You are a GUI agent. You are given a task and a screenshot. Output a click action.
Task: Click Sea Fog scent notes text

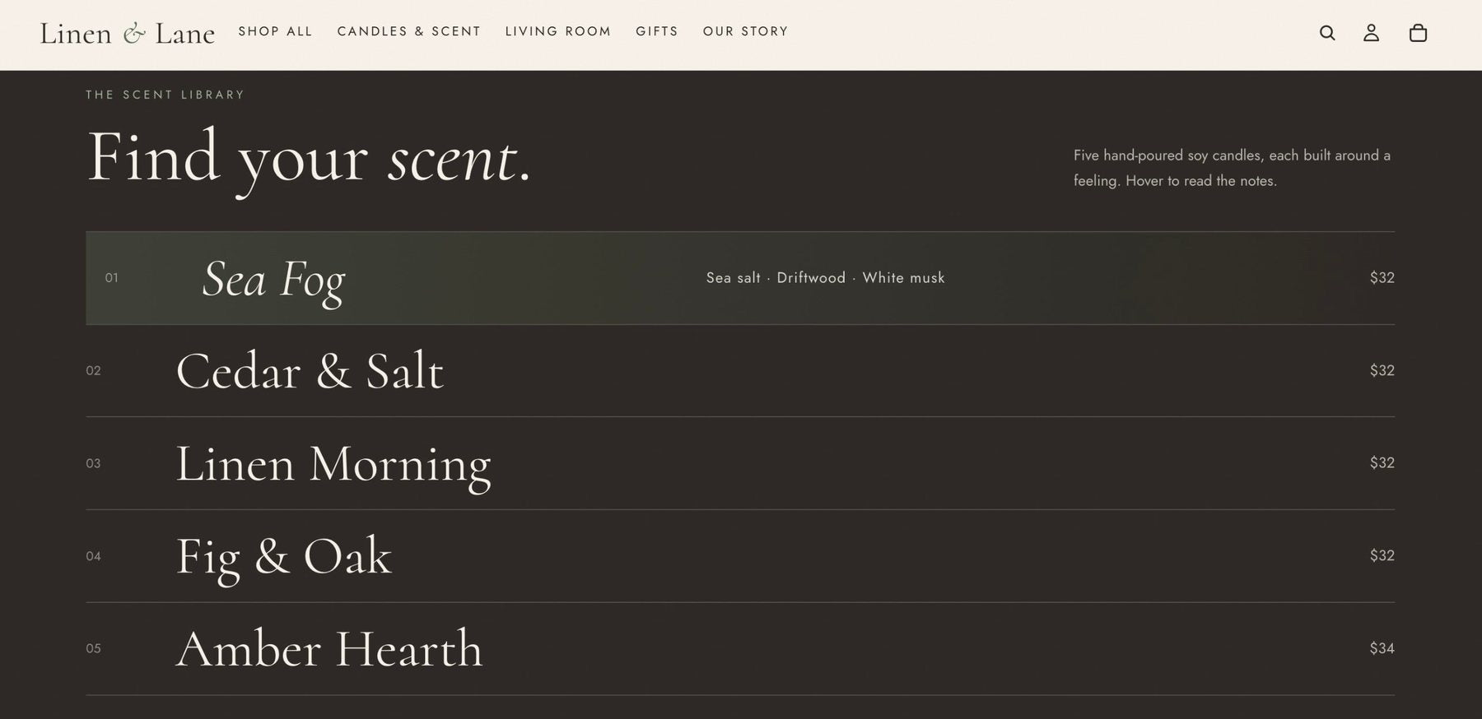pyautogui.click(x=825, y=278)
